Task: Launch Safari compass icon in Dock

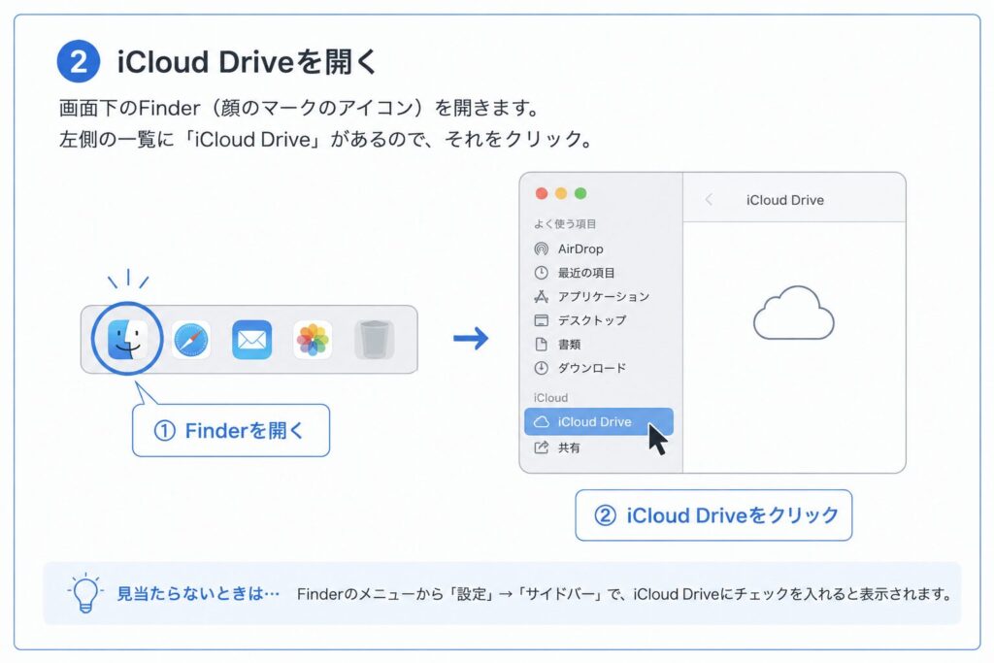Action: pos(191,340)
